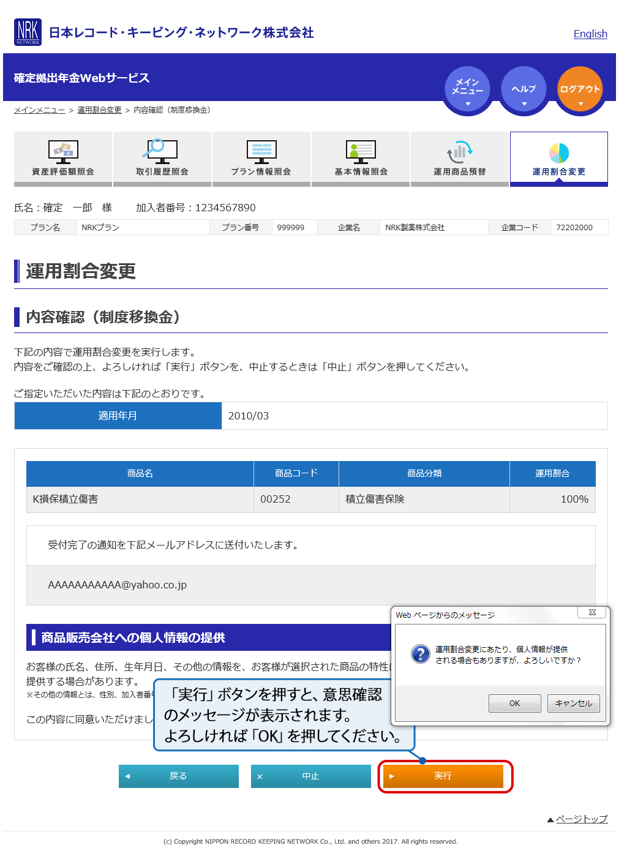
Task: Click the 運用割合 column header
Action: click(x=552, y=473)
